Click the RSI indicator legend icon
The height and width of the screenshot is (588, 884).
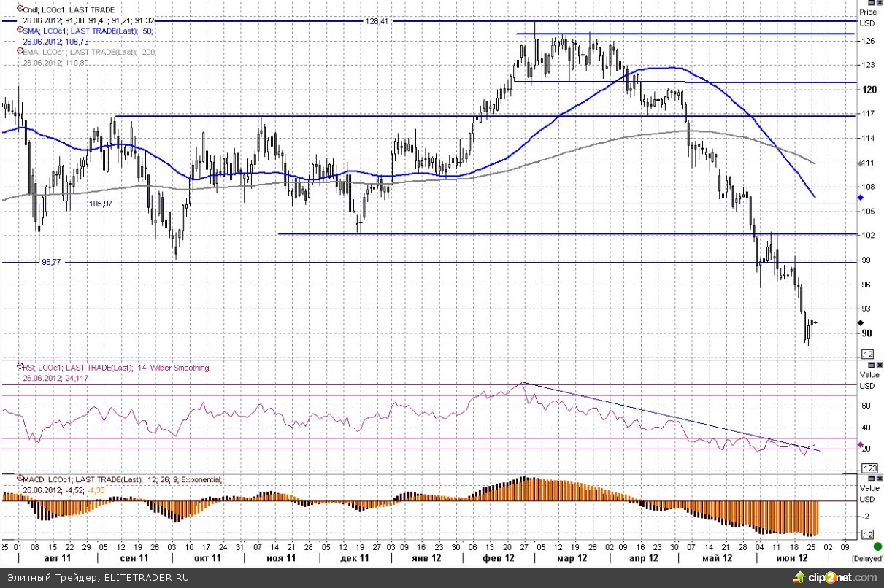coord(18,367)
